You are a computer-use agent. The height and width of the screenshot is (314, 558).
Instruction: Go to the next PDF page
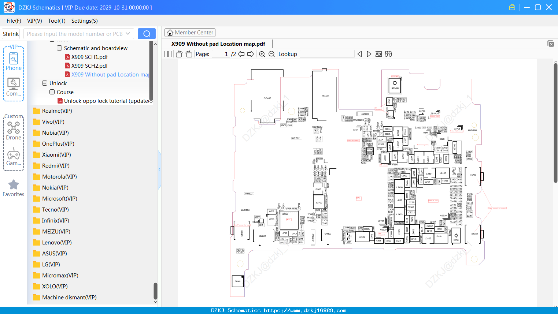point(251,54)
